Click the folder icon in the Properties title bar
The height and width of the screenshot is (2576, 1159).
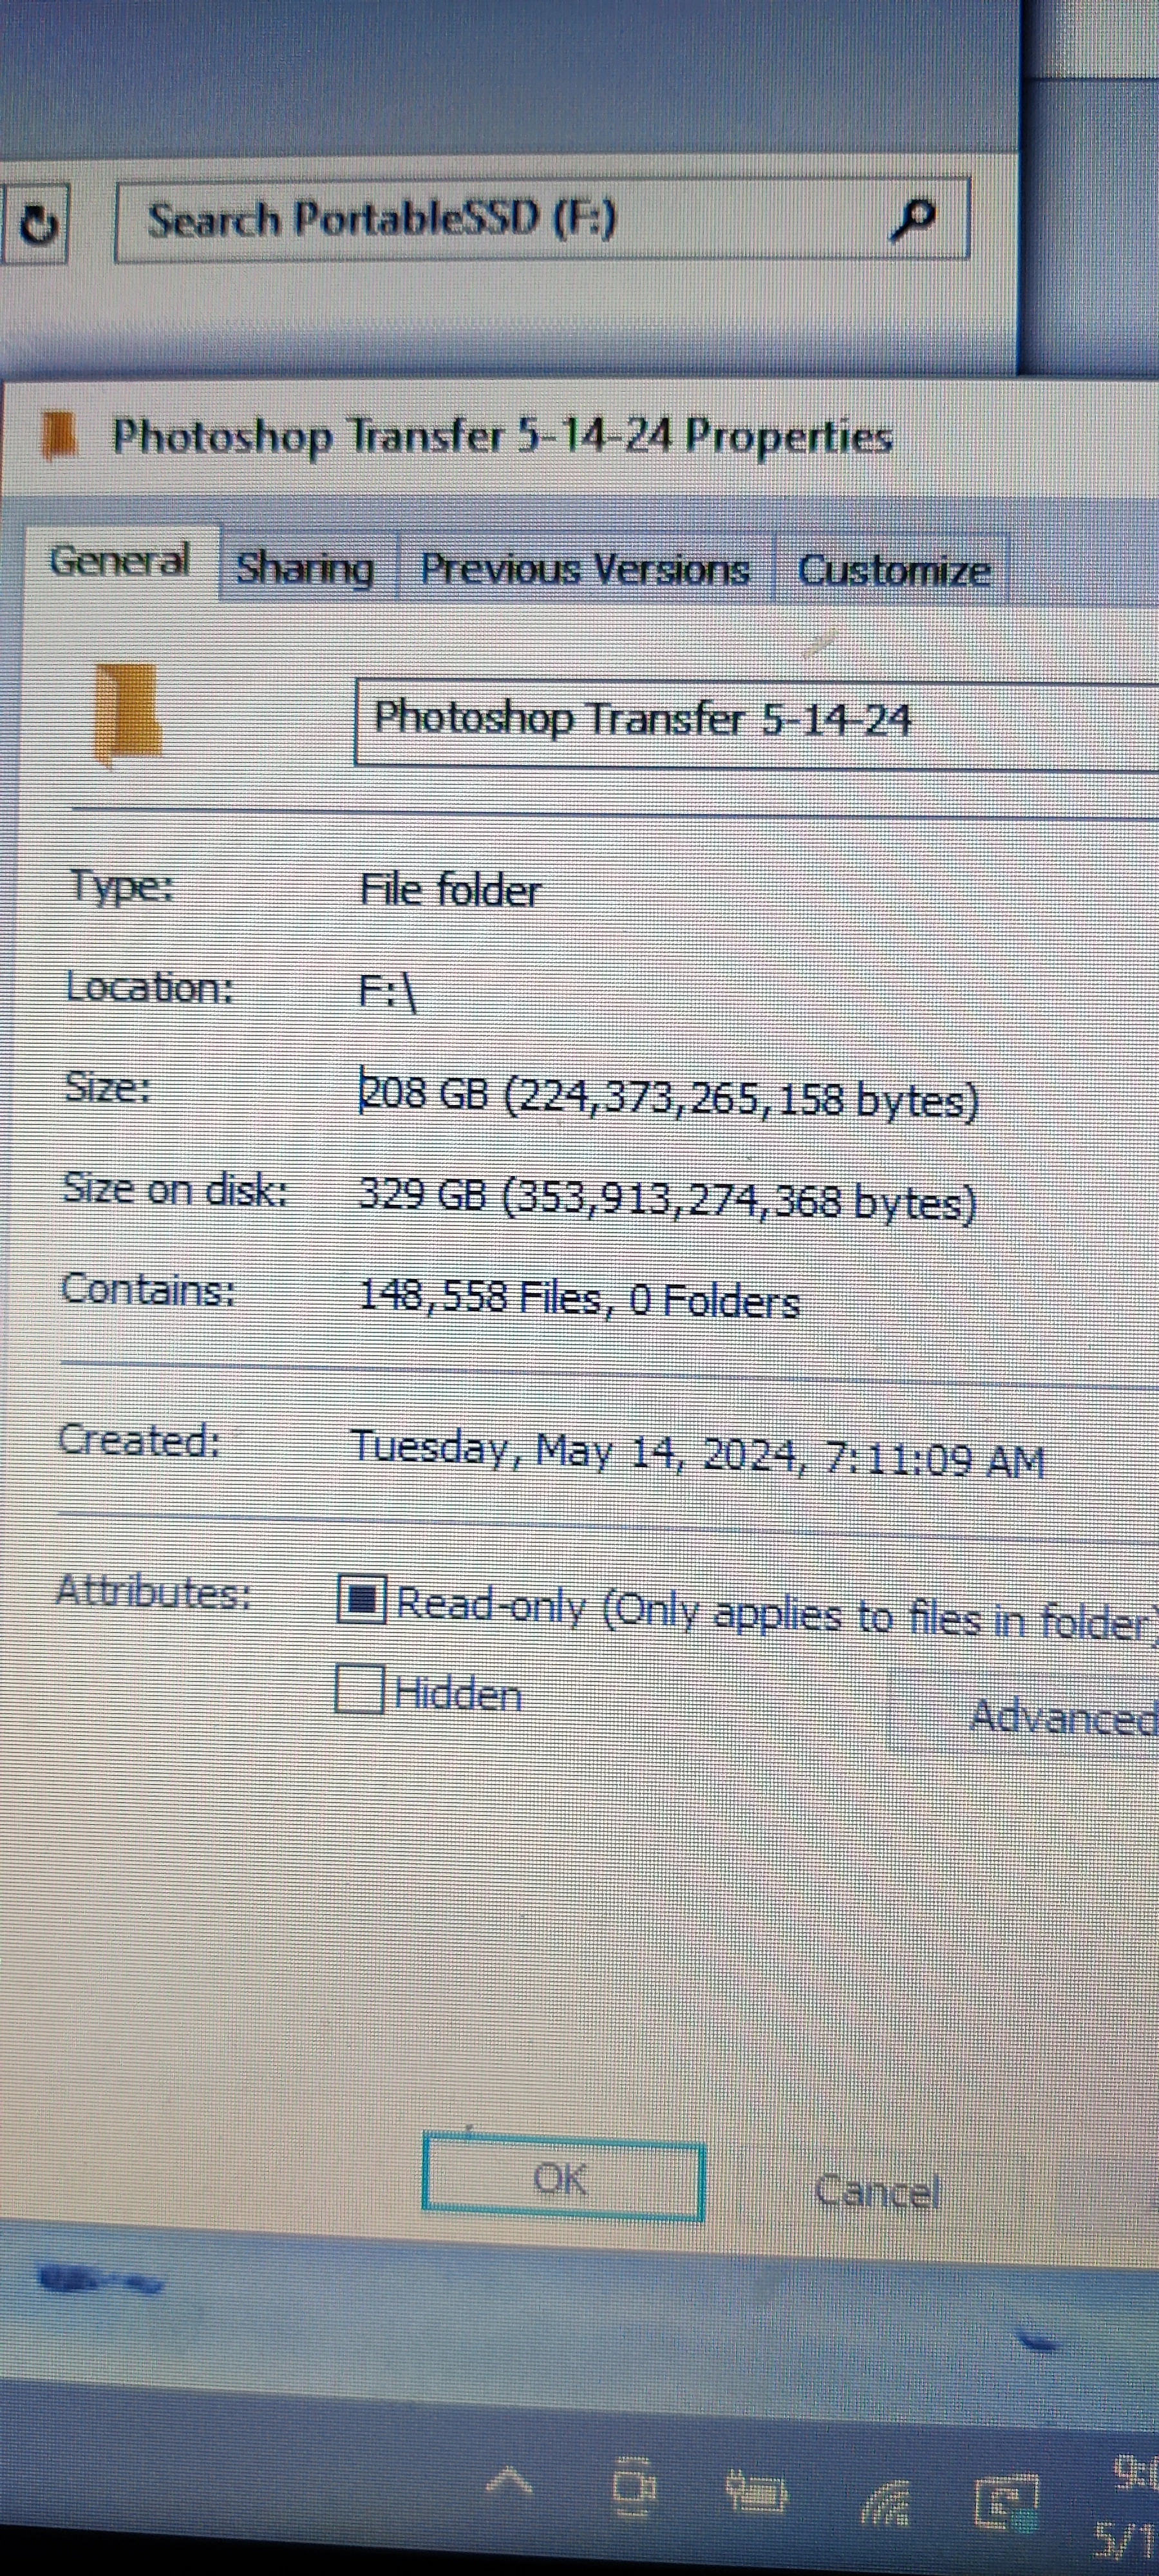coord(60,437)
